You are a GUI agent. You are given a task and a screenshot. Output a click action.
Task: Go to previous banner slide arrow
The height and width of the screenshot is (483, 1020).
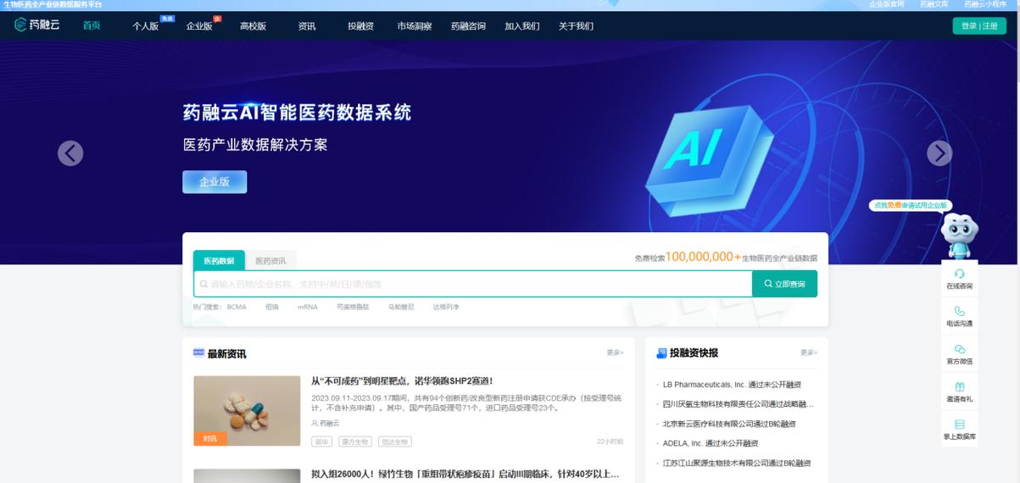click(x=70, y=153)
